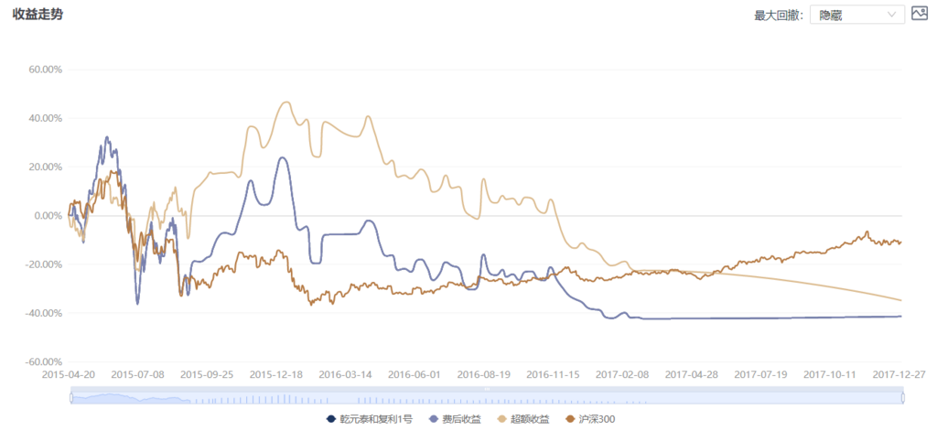Click the dropdown chevron next to 隐藏
The height and width of the screenshot is (431, 937).
coord(891,15)
